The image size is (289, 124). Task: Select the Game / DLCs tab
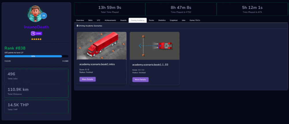[x=195, y=20]
